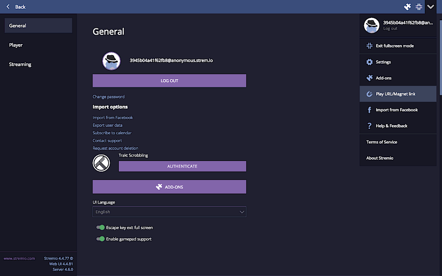
Task: Open the UI Language English dropdown
Action: click(169, 212)
